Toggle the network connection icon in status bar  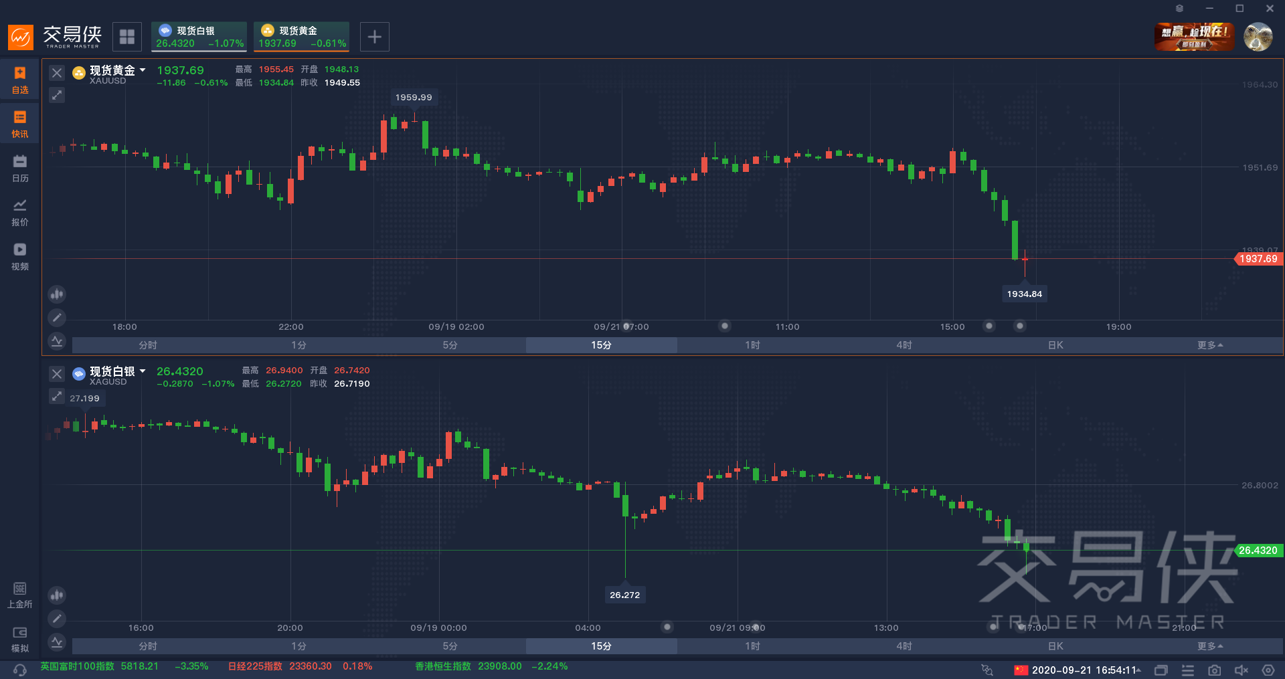click(987, 670)
